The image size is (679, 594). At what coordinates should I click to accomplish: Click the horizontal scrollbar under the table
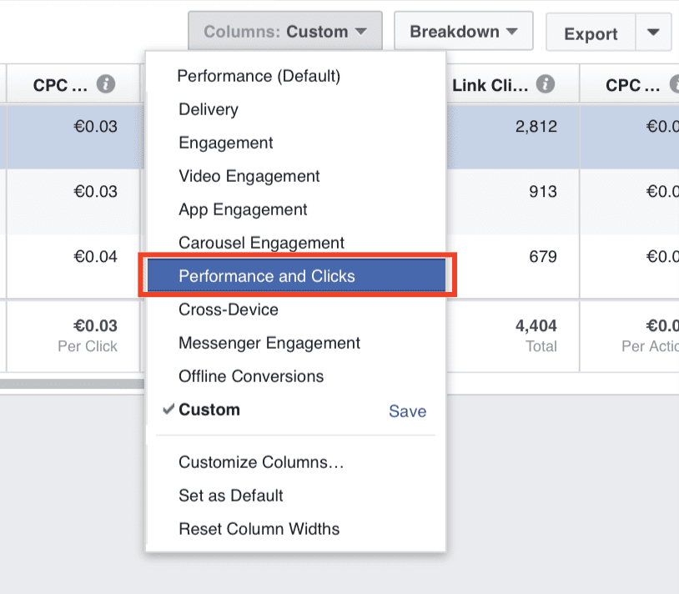coord(73,384)
